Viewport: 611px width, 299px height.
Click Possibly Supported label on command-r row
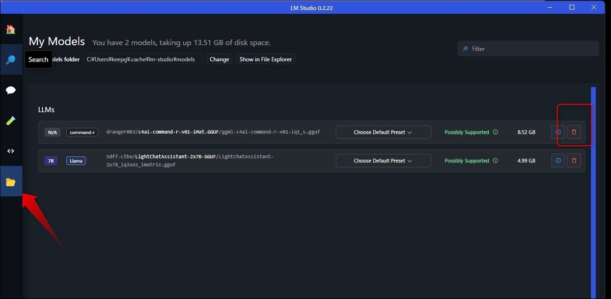click(466, 132)
